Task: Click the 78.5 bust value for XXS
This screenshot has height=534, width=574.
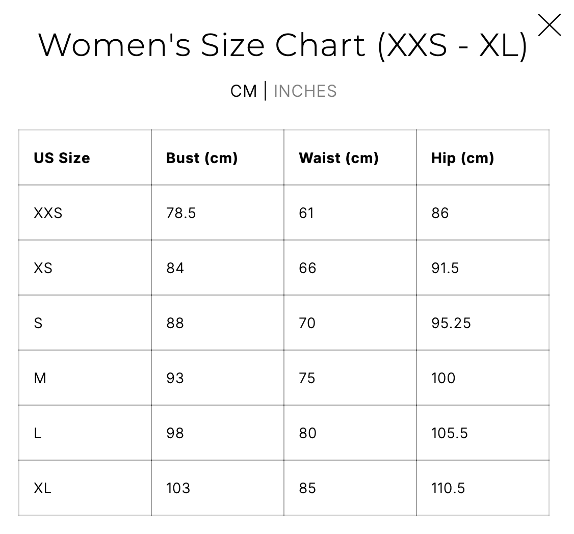Action: tap(181, 213)
